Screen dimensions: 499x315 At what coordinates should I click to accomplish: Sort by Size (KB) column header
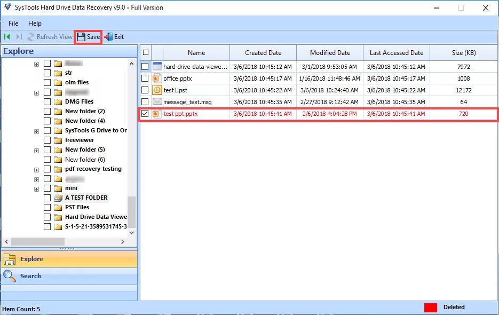pos(464,52)
